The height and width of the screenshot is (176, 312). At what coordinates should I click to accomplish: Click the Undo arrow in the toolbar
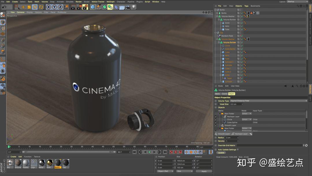(4, 7)
